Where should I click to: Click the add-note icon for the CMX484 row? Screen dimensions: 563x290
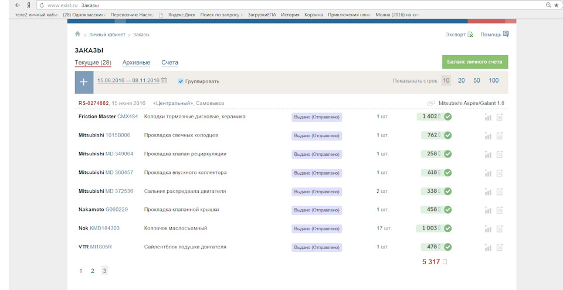pyautogui.click(x=500, y=117)
